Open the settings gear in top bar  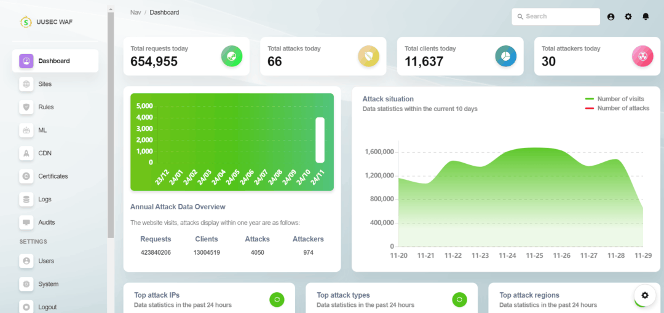coord(628,17)
